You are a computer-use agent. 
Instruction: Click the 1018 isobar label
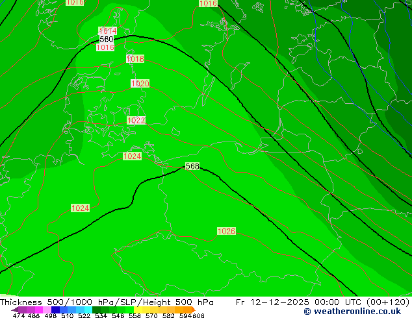[x=135, y=58]
